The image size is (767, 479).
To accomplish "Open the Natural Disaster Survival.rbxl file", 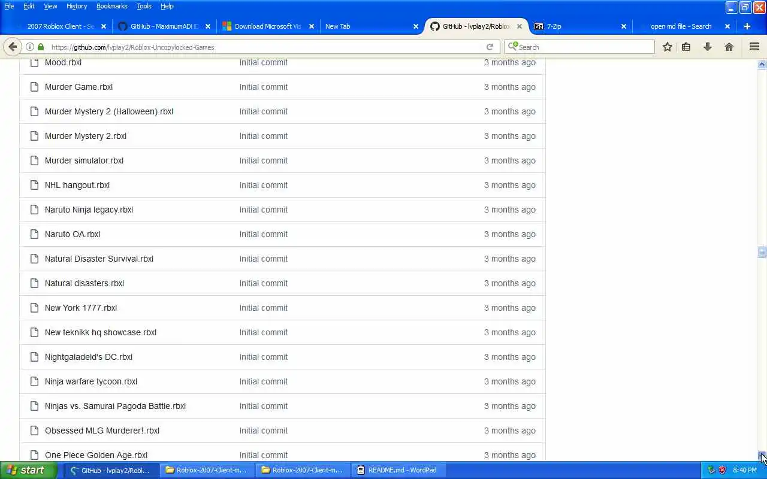I will coord(99,259).
